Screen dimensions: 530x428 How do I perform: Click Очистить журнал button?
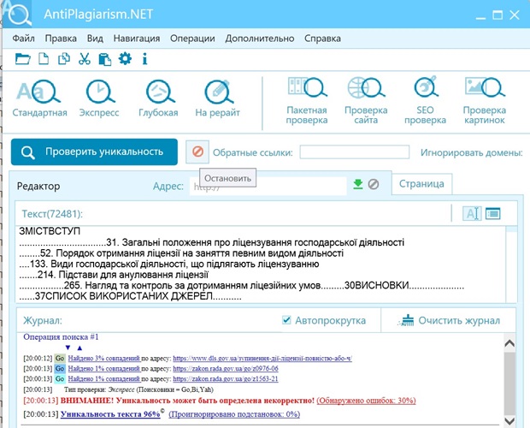(449, 320)
